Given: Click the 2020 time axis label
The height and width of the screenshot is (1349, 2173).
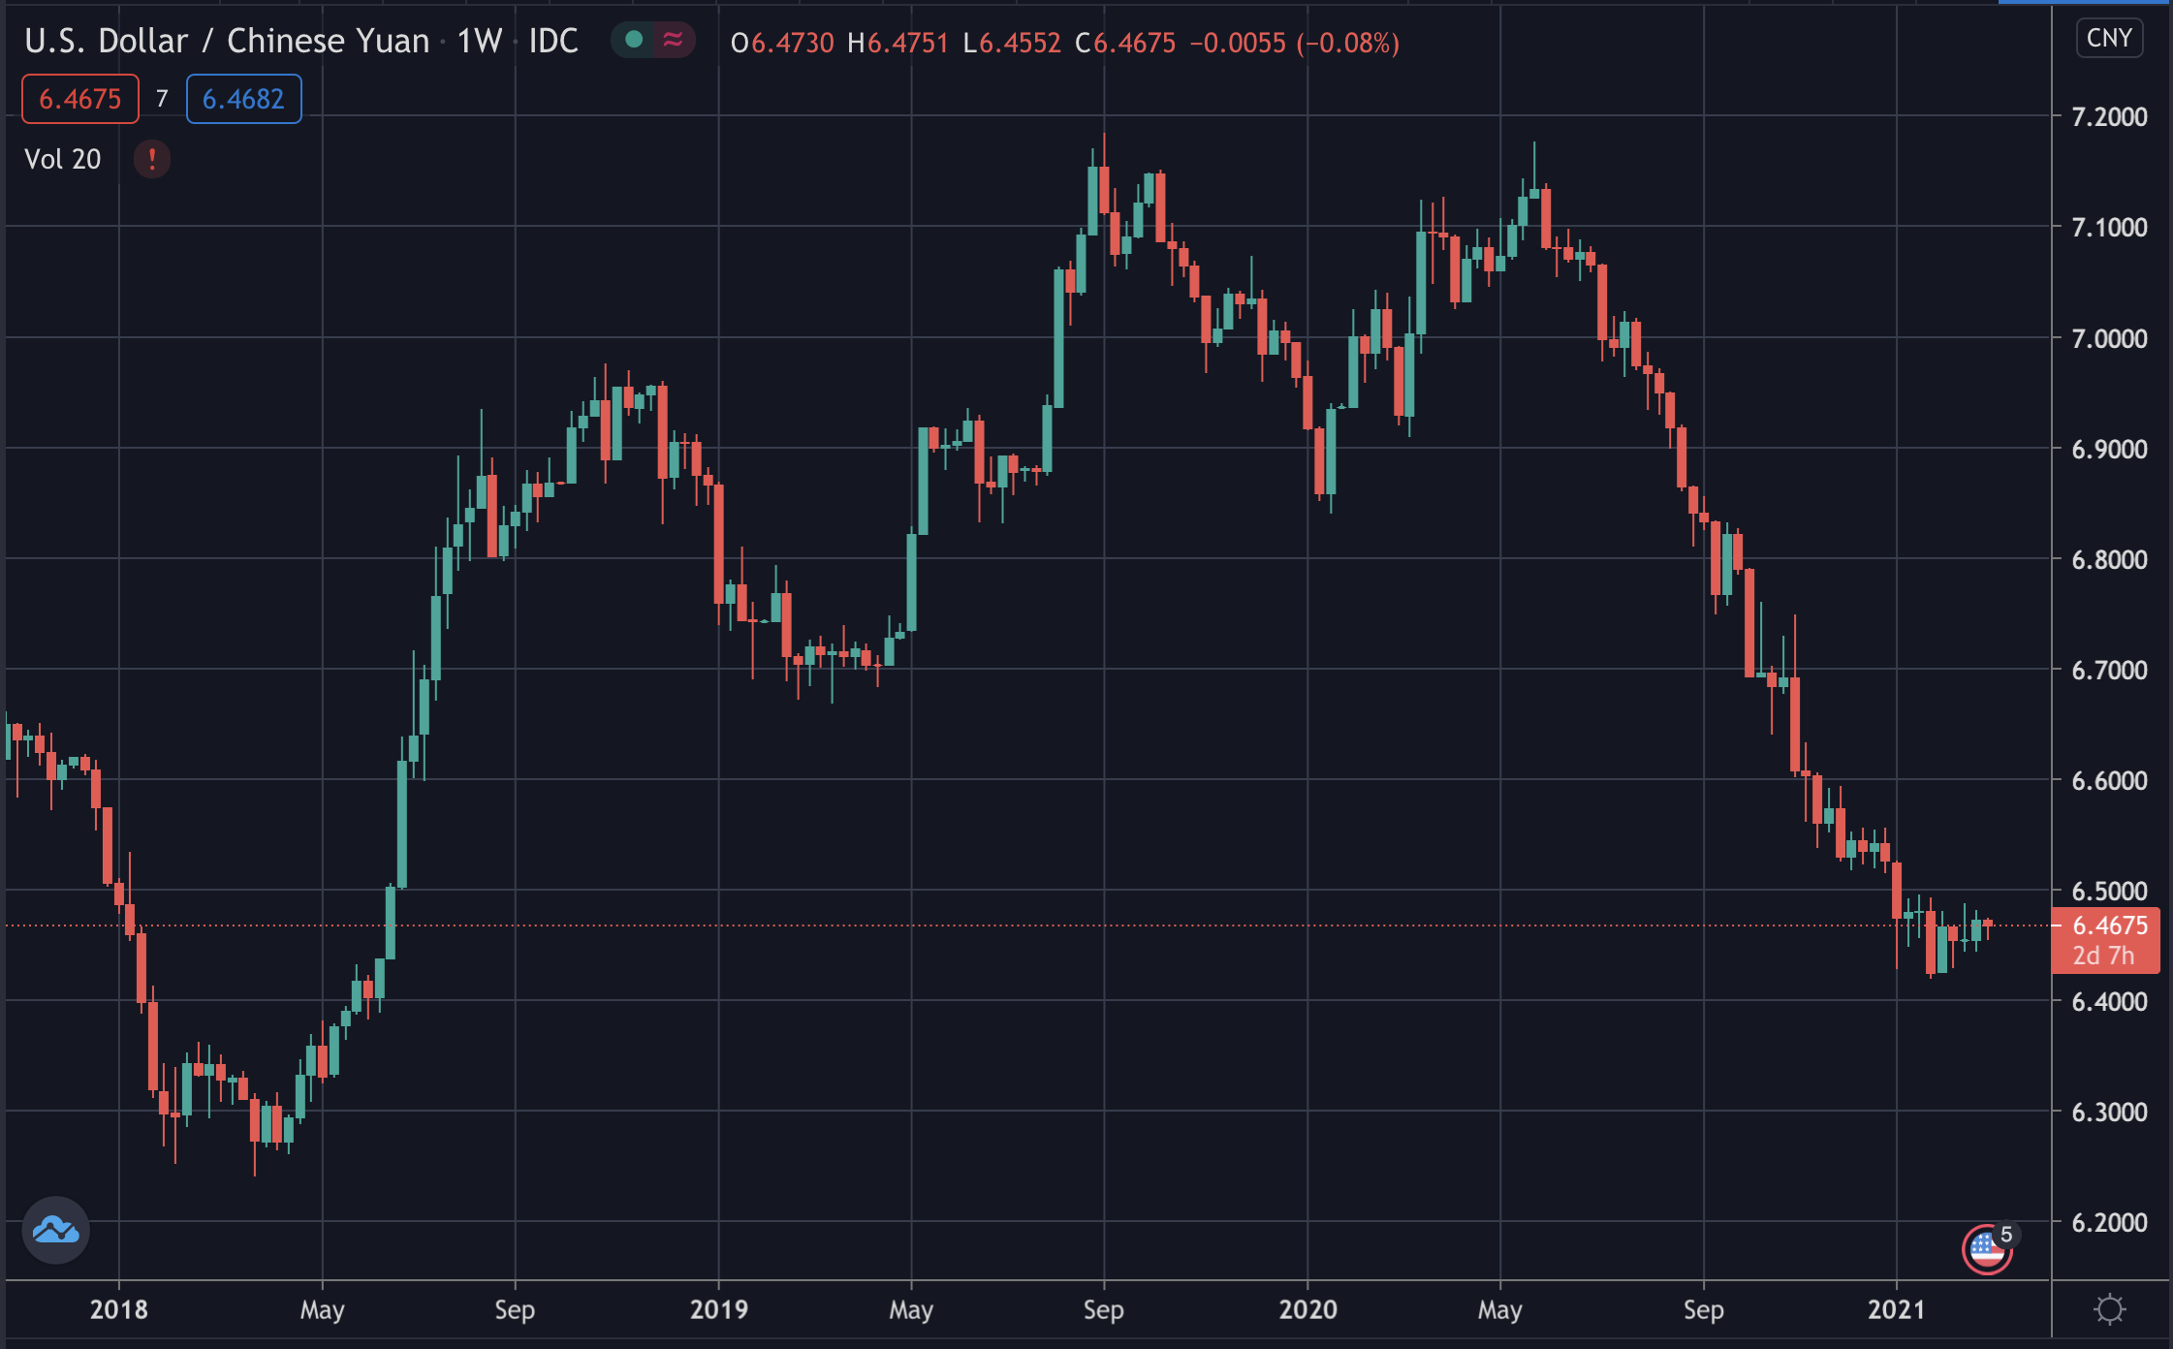Looking at the screenshot, I should (1307, 1309).
